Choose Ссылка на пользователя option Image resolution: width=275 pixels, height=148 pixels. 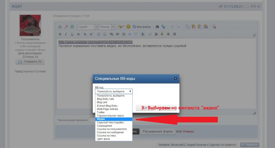pos(114,129)
